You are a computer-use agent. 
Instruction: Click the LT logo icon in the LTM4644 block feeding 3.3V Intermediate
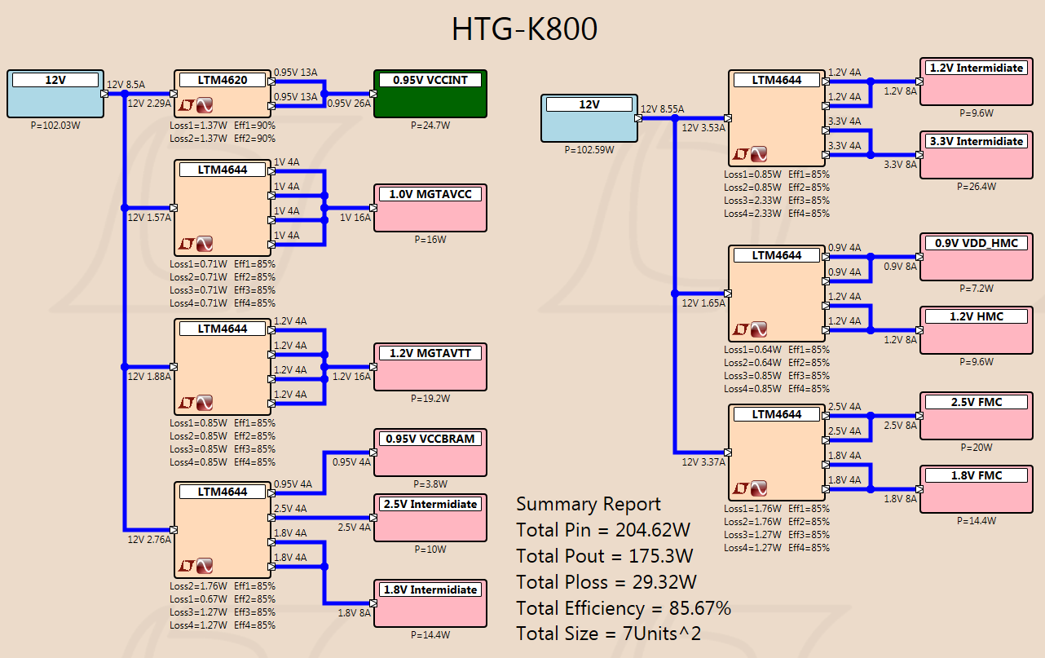[741, 154]
